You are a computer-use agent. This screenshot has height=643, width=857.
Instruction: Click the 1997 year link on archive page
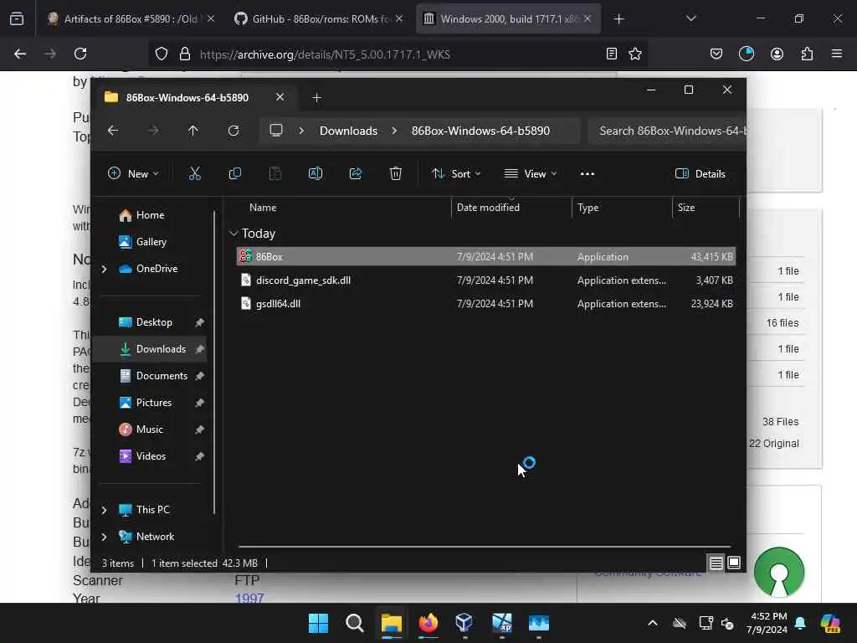click(249, 598)
